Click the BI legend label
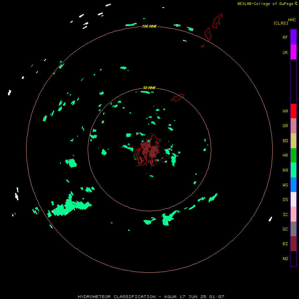This screenshot has height=299, width=299. pyautogui.click(x=285, y=244)
